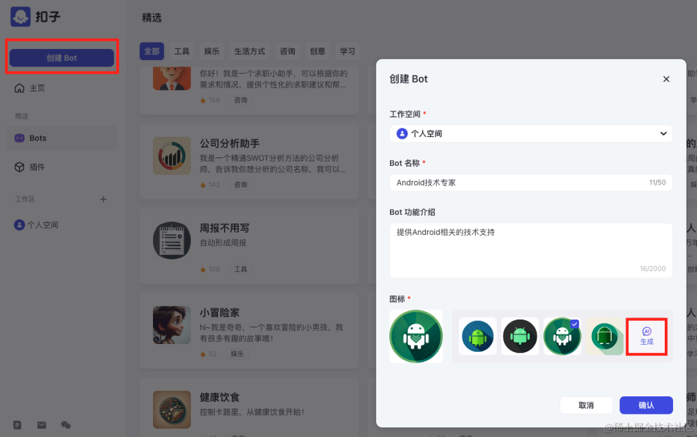
Task: Switch to the 创意 category tab
Action: tap(318, 52)
